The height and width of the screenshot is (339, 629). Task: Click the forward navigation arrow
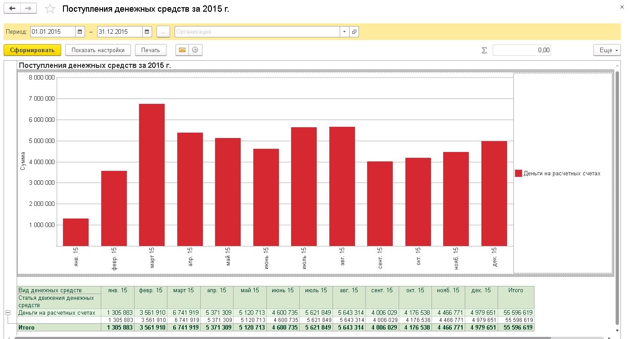click(28, 9)
